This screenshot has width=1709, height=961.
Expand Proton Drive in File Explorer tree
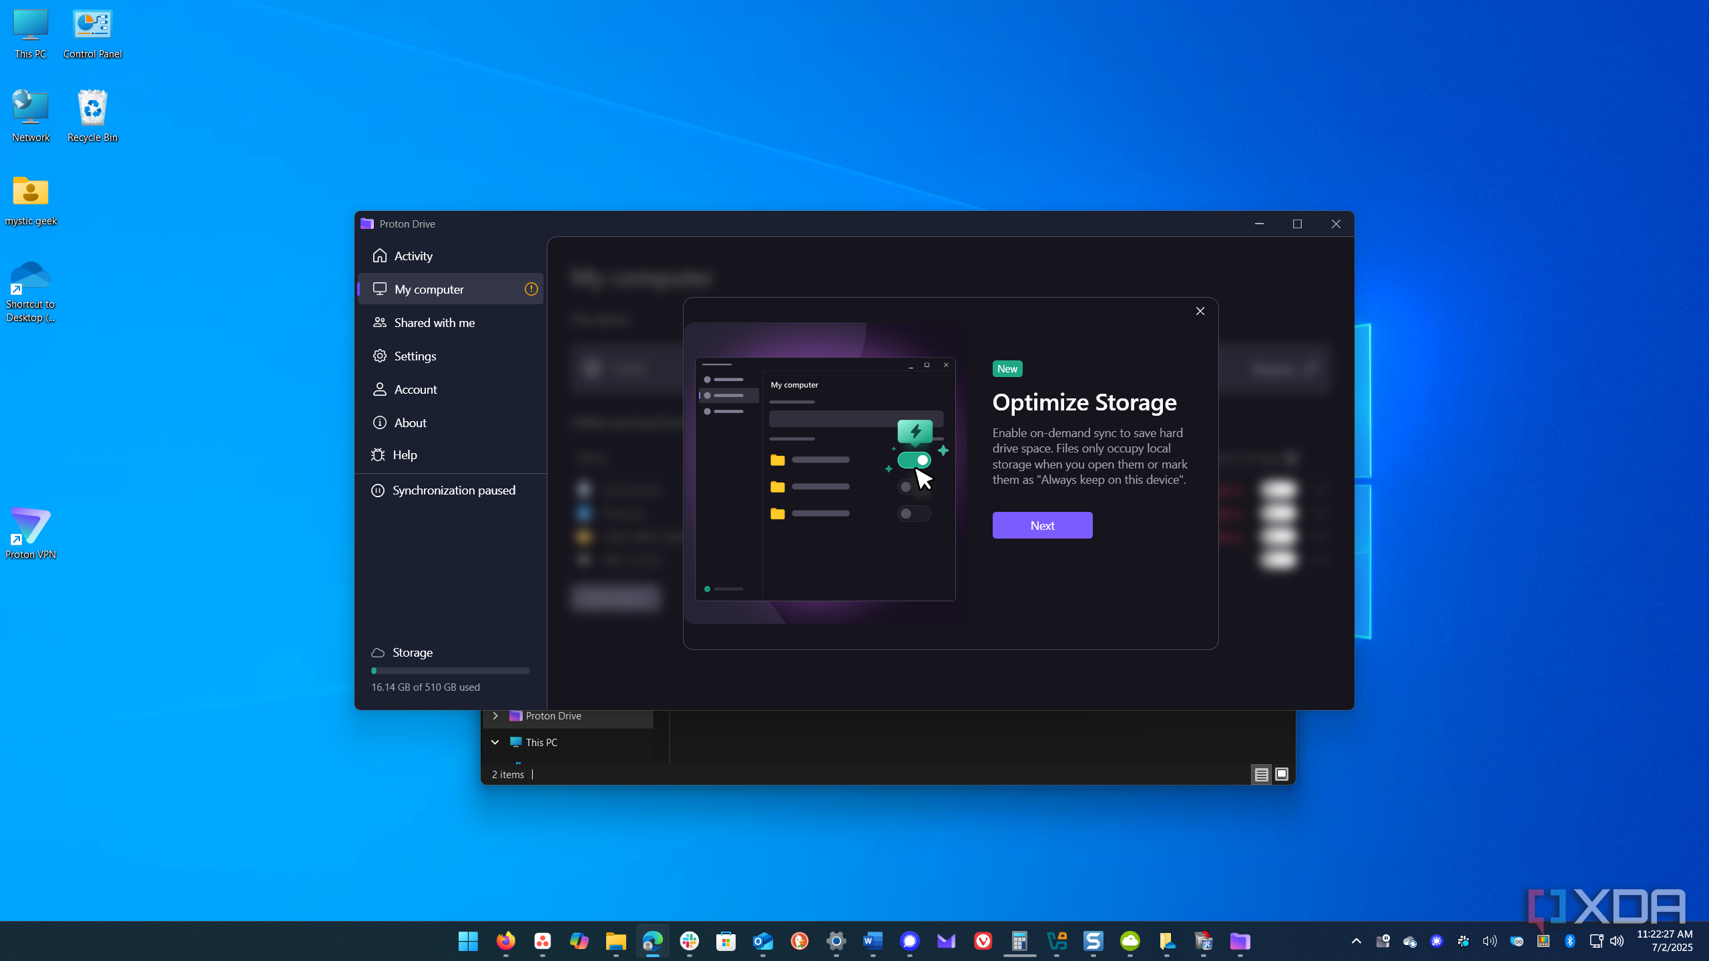pyautogui.click(x=495, y=715)
